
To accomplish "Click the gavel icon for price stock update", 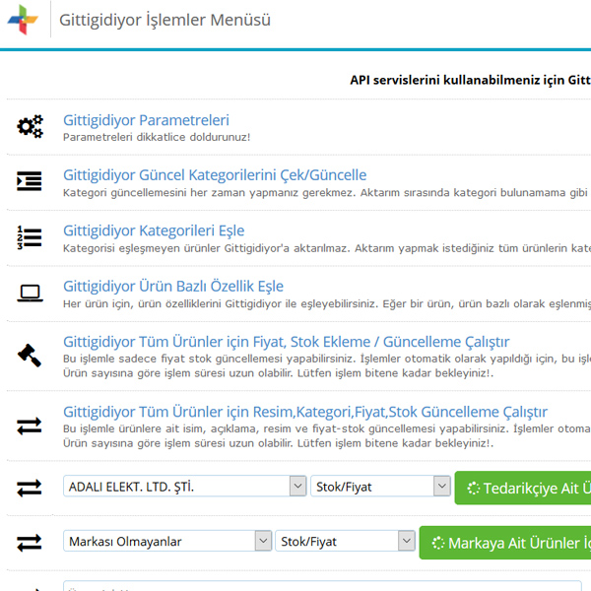I will [30, 355].
